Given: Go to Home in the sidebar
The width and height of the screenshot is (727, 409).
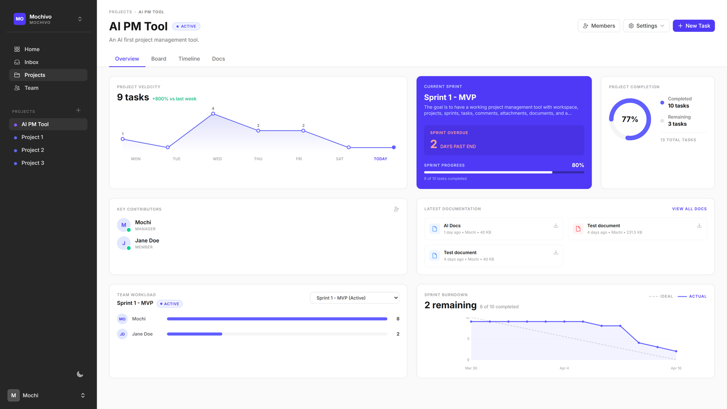Looking at the screenshot, I should [x=32, y=49].
